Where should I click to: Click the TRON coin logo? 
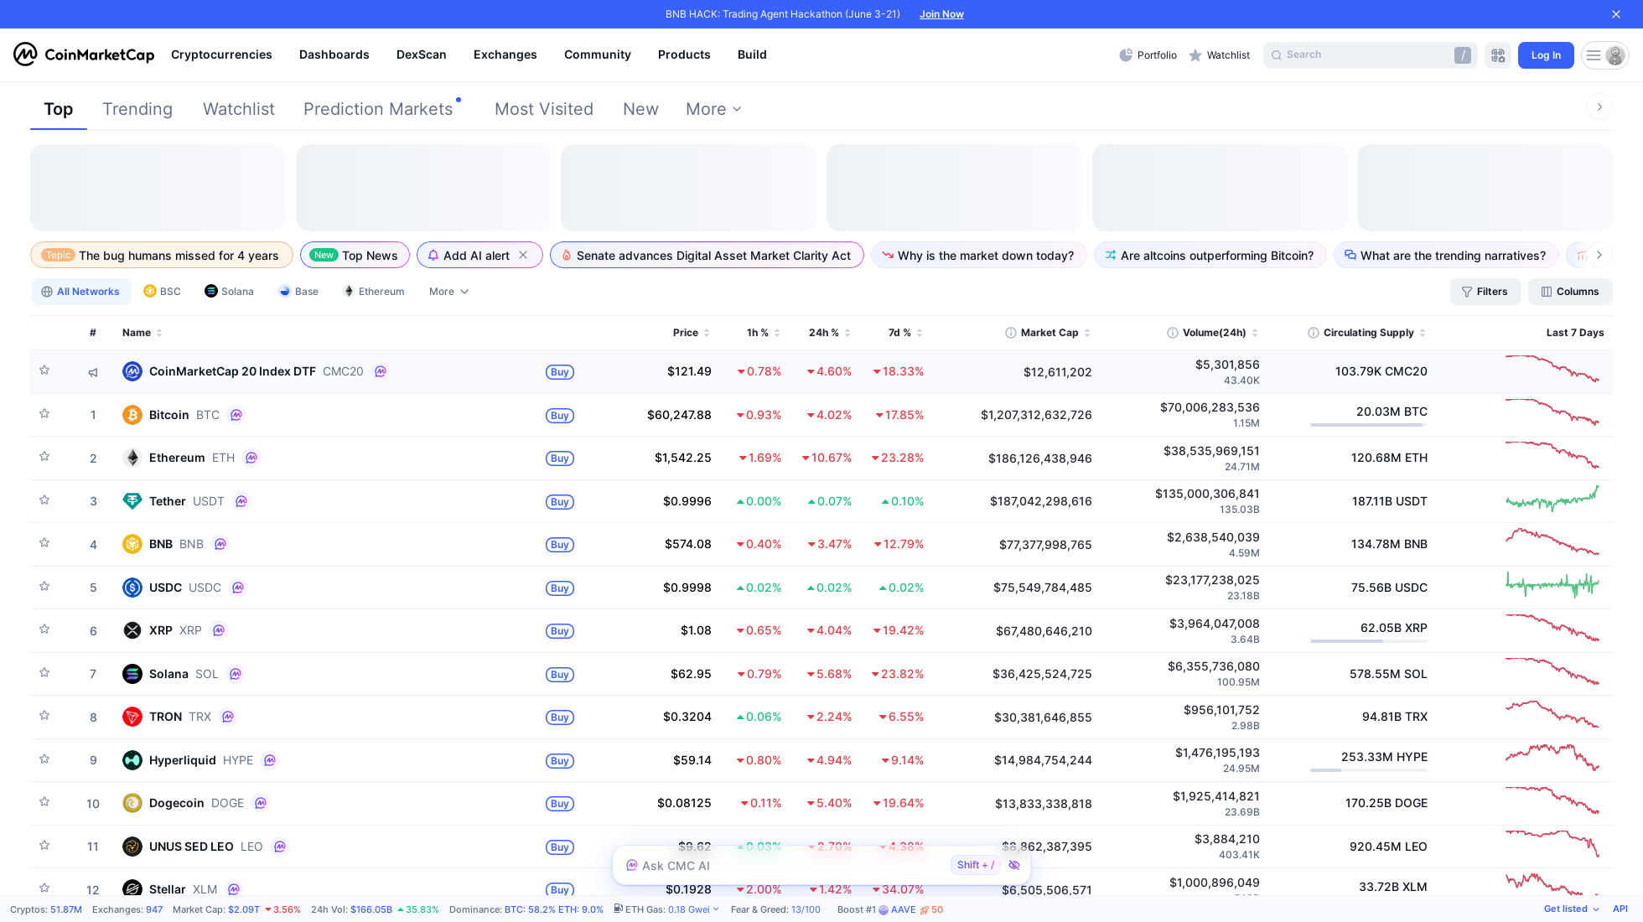point(132,717)
